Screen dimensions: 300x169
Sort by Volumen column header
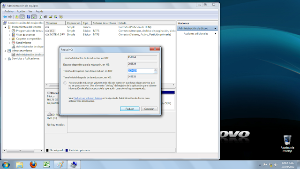(55, 23)
